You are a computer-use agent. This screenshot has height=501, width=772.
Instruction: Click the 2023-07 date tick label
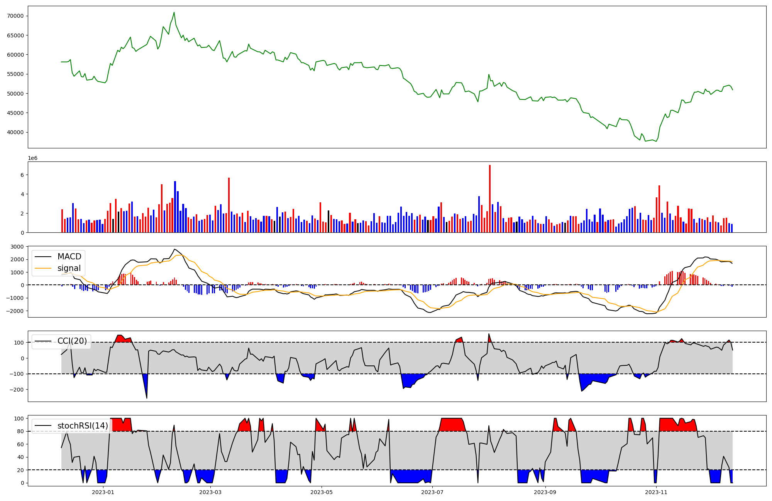point(432,492)
